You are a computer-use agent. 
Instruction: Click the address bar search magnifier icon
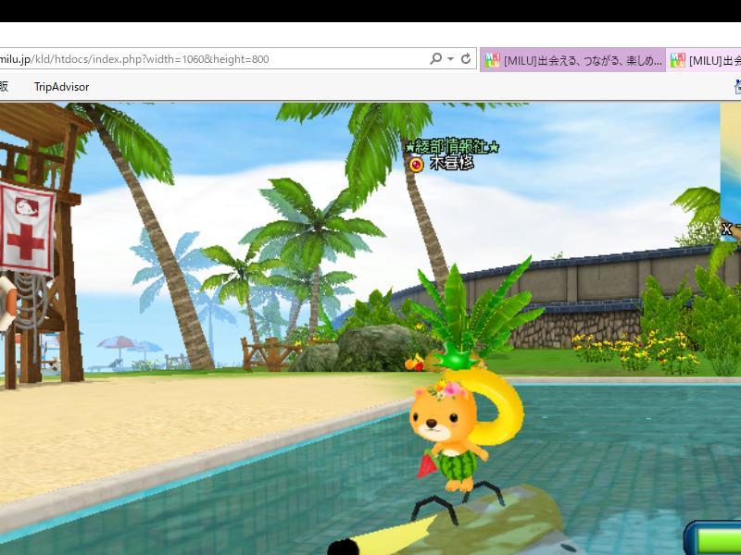point(435,59)
